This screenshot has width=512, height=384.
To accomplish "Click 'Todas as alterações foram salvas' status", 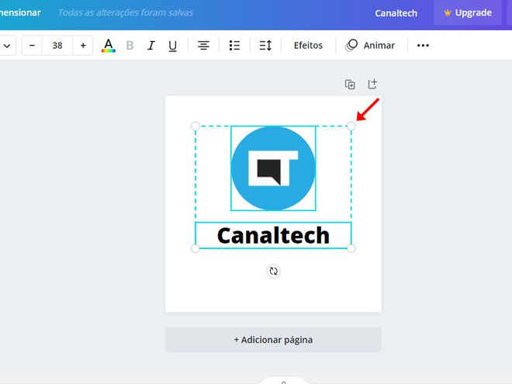I will [x=126, y=12].
